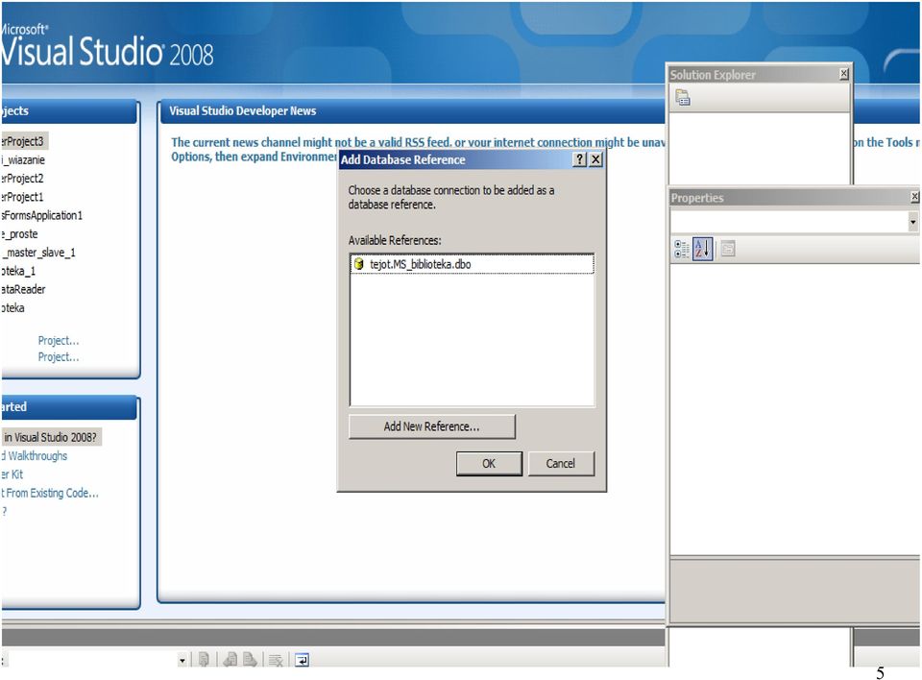
Task: Confirm the dialog with OK
Action: click(489, 464)
